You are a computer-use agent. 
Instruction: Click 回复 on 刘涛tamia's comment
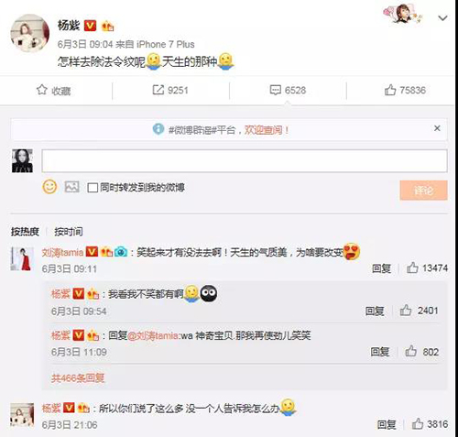pyautogui.click(x=381, y=268)
